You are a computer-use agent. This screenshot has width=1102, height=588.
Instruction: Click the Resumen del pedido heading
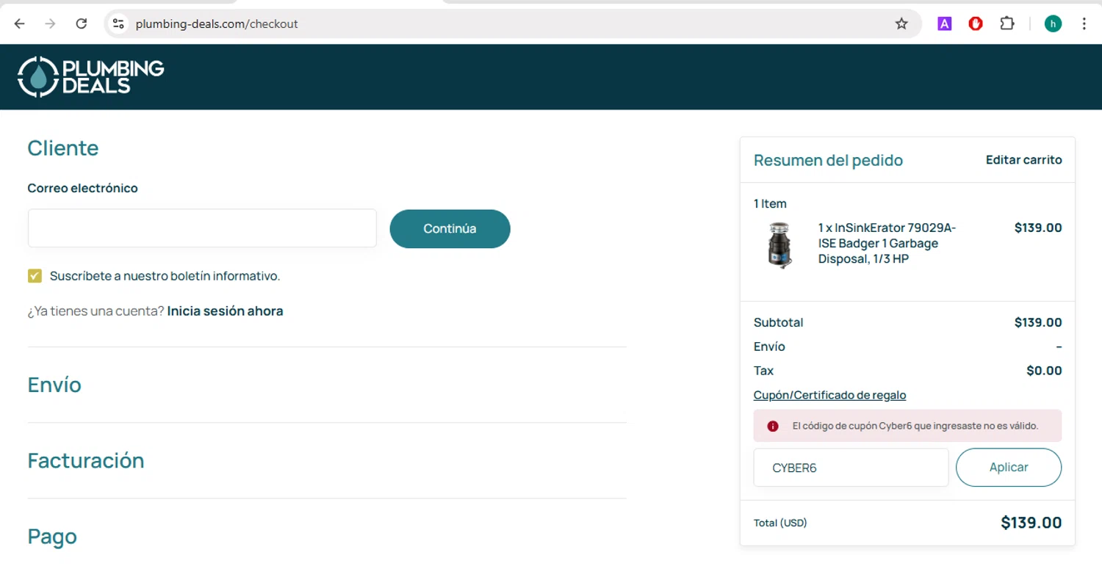pos(828,160)
